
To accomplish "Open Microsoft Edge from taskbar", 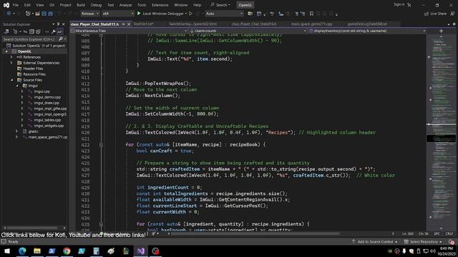I will (x=22, y=251).
